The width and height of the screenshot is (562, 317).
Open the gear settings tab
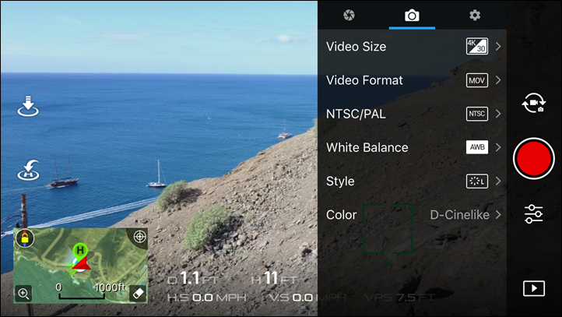475,15
